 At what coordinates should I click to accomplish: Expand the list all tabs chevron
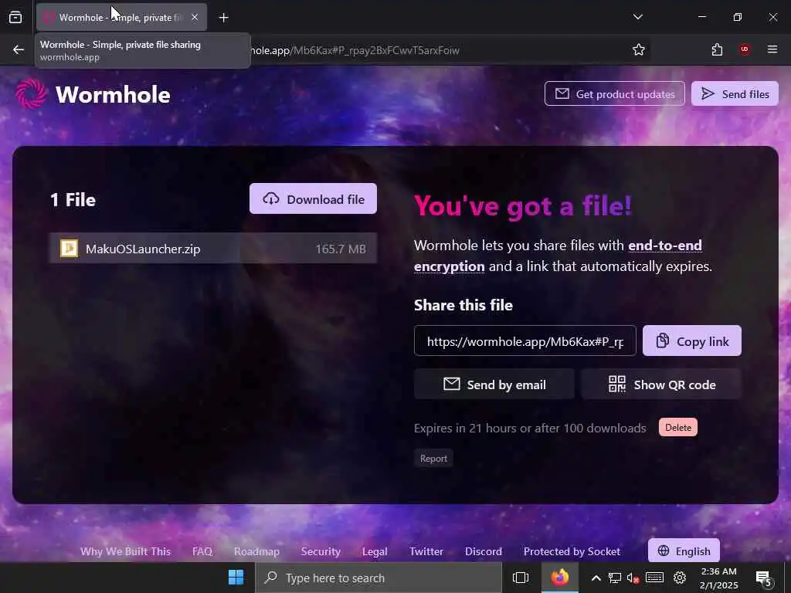(x=637, y=17)
